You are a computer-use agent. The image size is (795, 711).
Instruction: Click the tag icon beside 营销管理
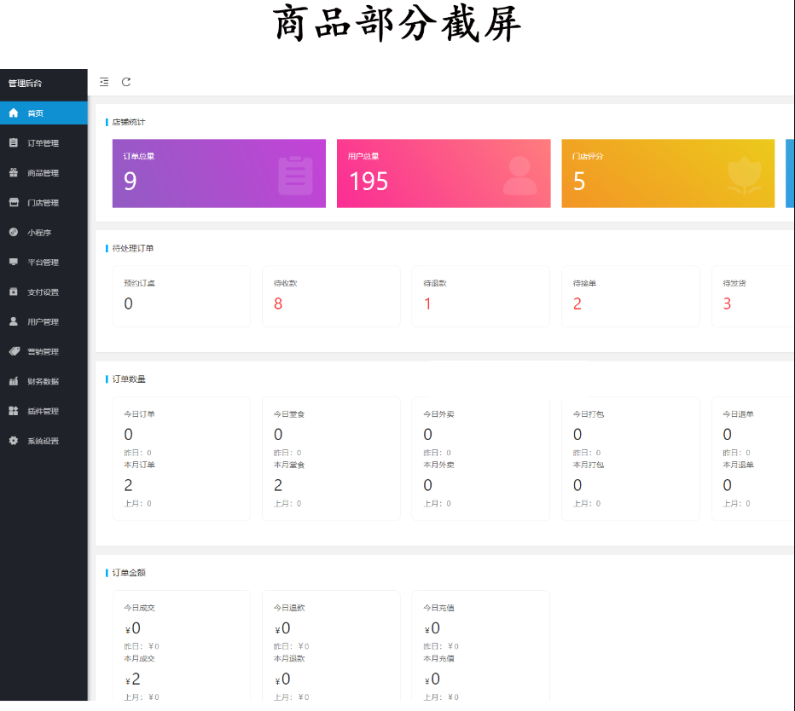[x=14, y=351]
